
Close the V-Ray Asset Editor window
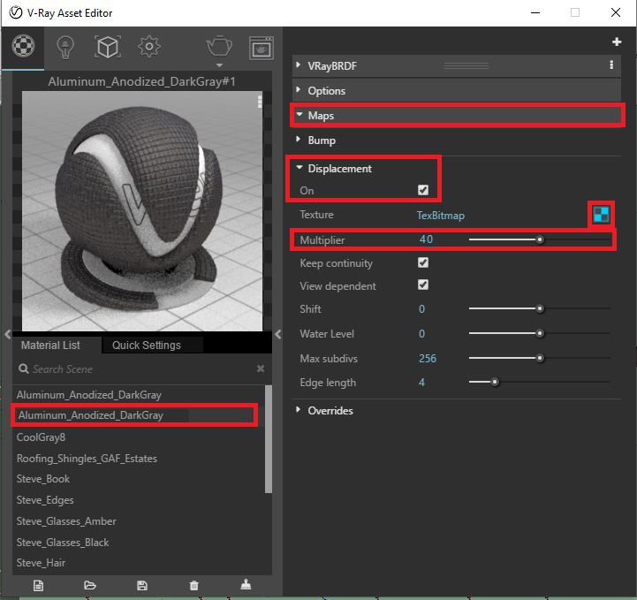point(616,12)
